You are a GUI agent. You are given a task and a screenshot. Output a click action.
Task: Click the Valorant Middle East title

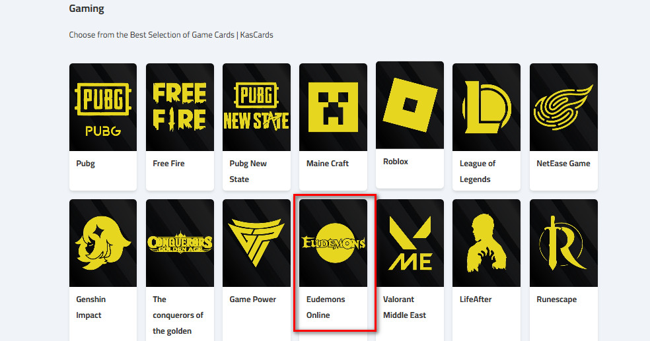(404, 307)
